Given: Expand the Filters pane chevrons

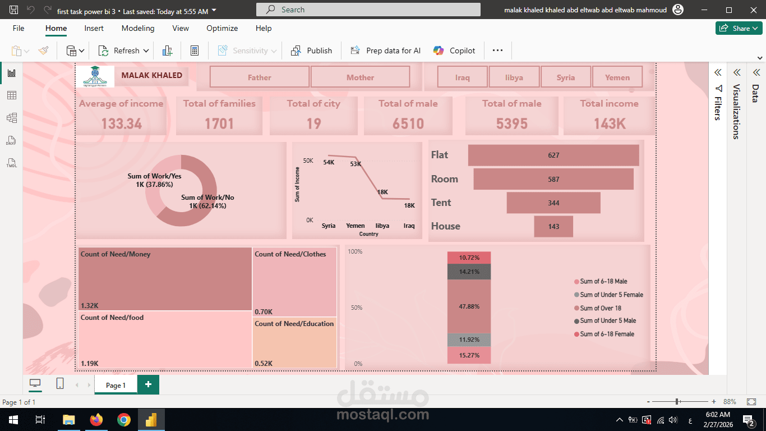Looking at the screenshot, I should 717,72.
